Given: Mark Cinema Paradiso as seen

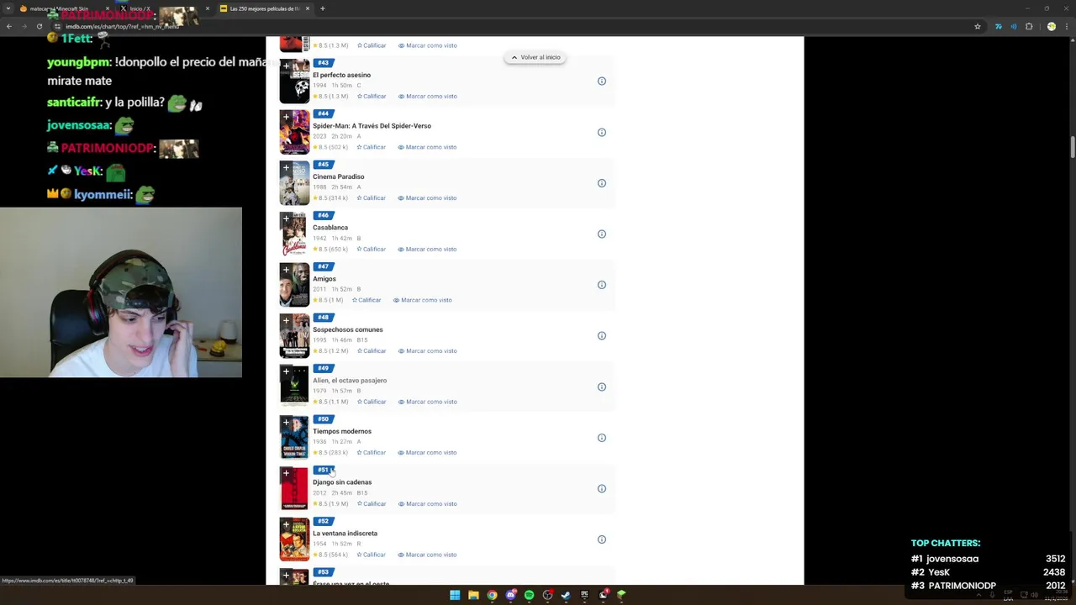Looking at the screenshot, I should point(427,198).
